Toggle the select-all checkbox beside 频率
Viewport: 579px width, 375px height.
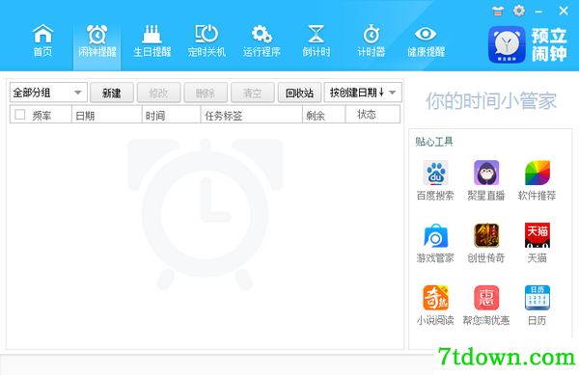click(x=20, y=115)
